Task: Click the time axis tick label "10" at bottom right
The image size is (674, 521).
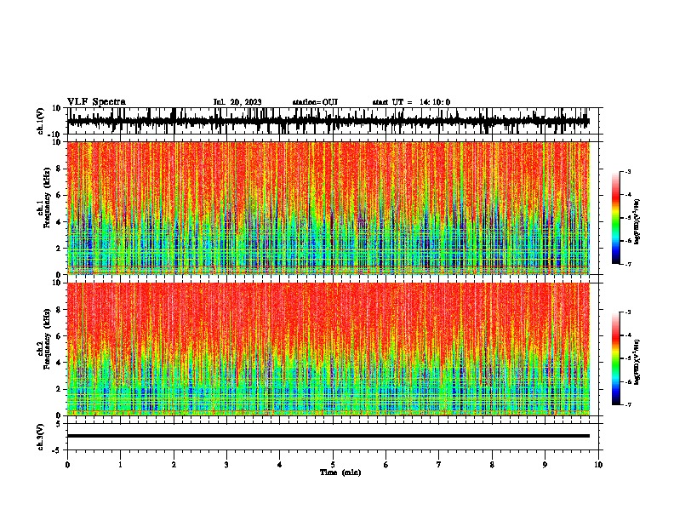Action: coord(598,465)
